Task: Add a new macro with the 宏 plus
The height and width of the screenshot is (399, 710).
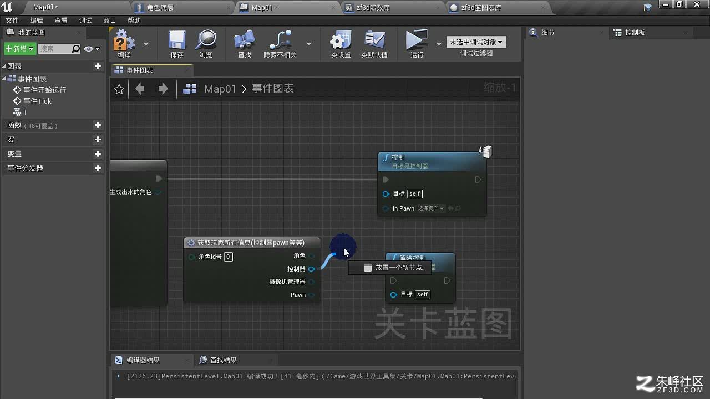Action: pos(98,140)
